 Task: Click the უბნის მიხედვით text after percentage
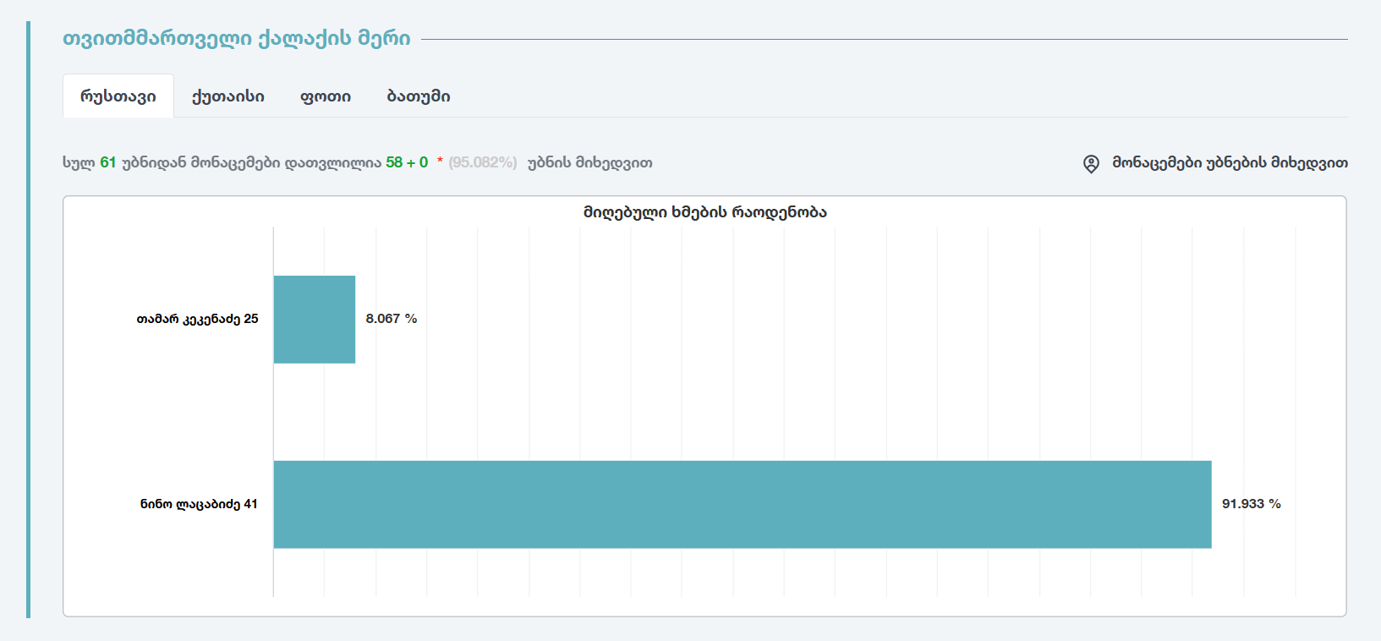click(589, 162)
